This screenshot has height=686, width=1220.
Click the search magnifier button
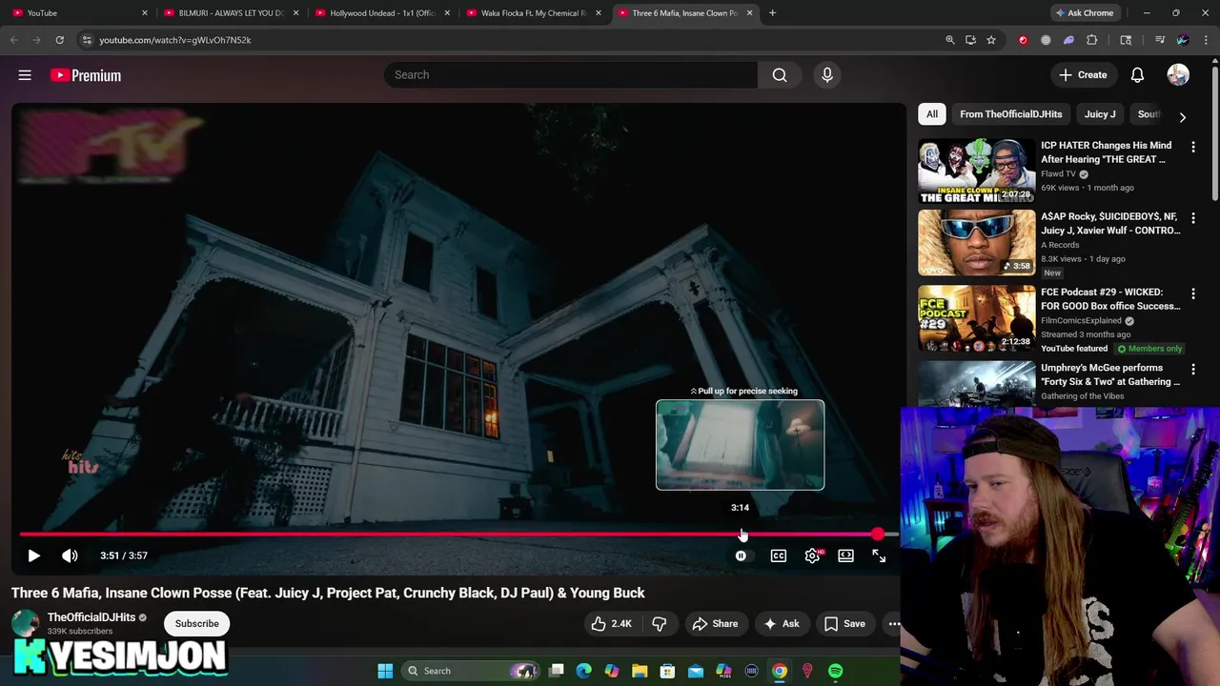(x=780, y=75)
